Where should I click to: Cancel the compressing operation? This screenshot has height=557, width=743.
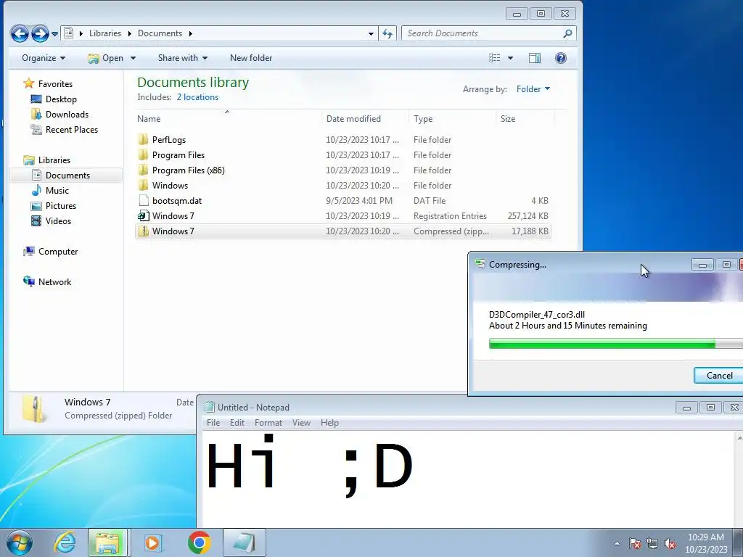click(x=719, y=376)
